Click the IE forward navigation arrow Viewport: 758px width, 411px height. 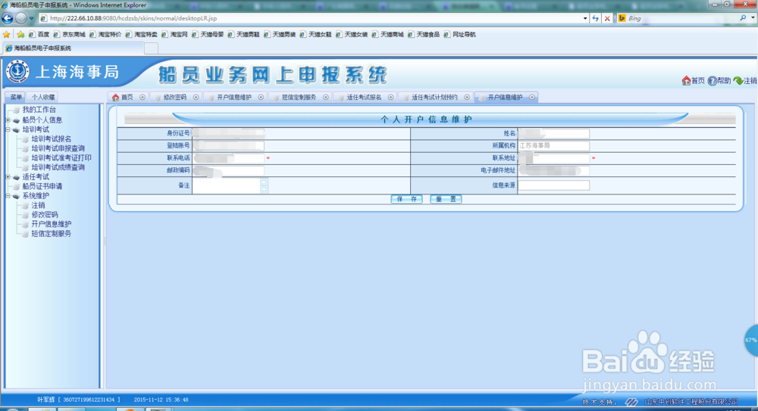click(20, 18)
